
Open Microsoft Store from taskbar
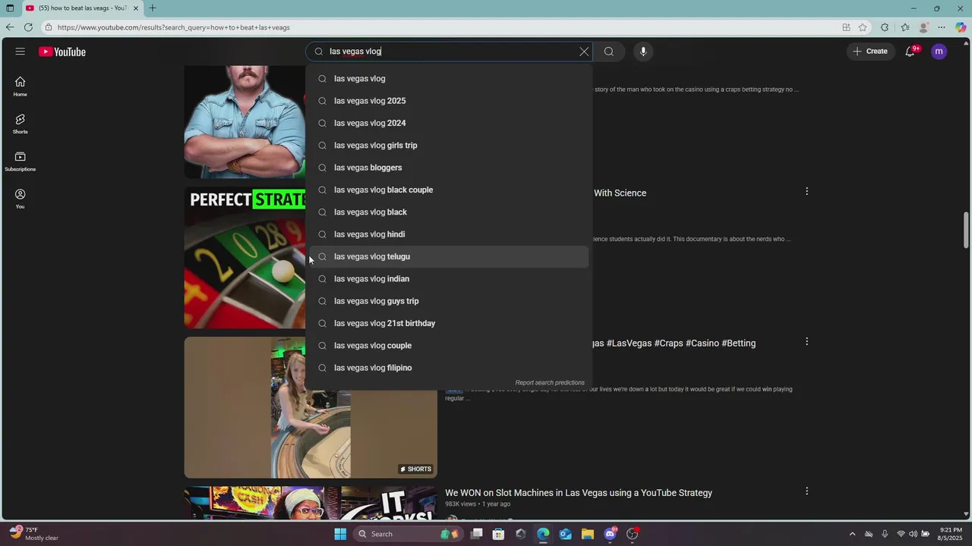pos(498,534)
